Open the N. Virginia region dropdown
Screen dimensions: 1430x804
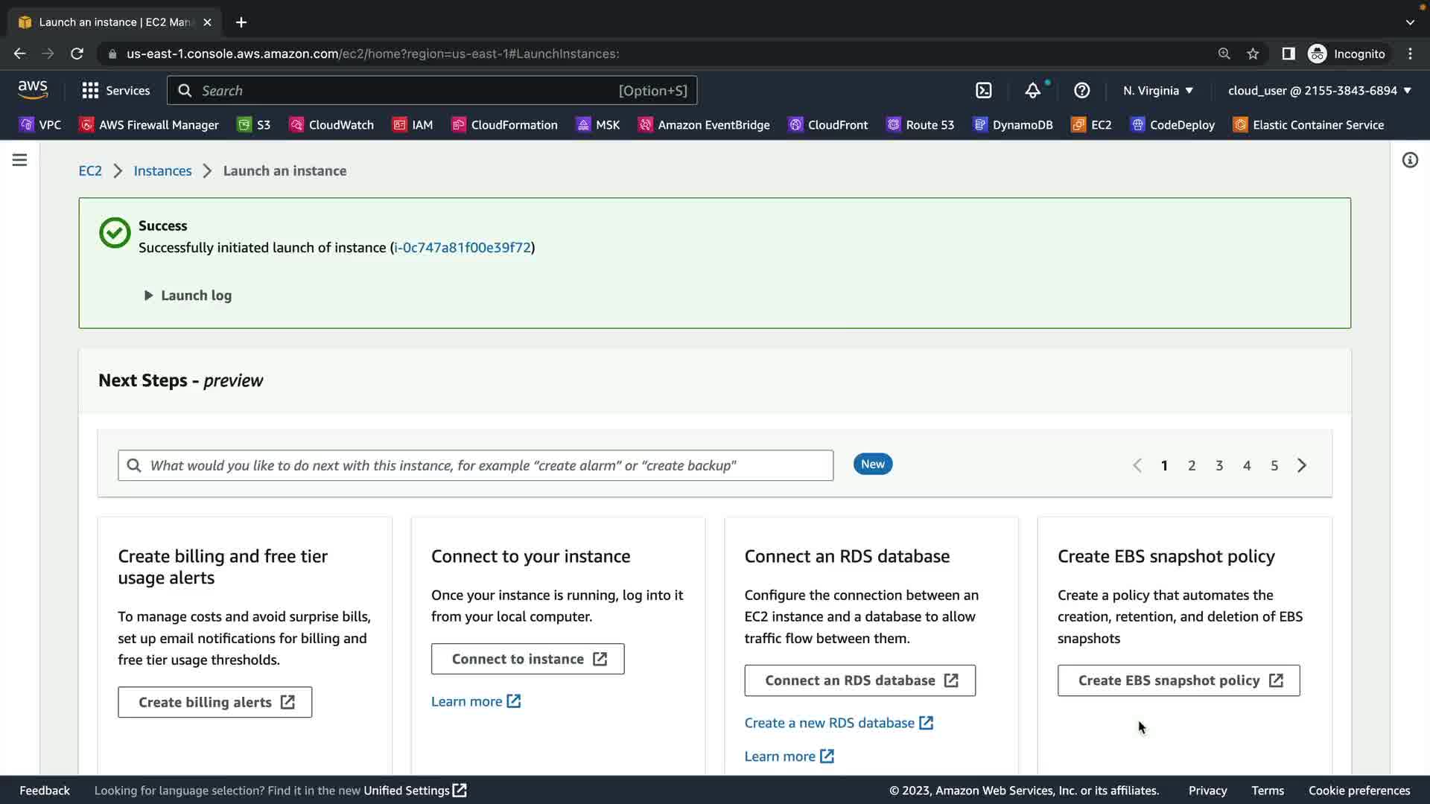pos(1158,91)
